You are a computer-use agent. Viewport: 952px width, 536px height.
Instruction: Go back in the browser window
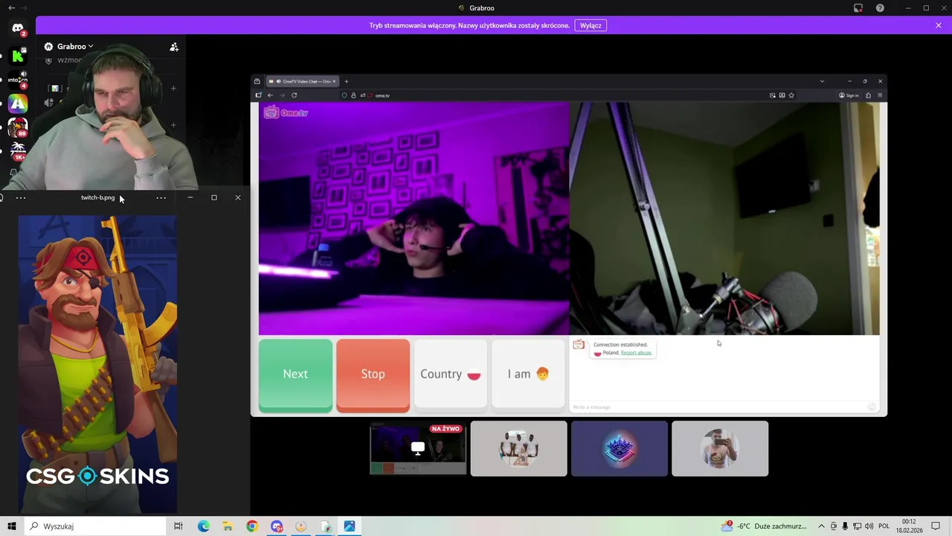270,95
